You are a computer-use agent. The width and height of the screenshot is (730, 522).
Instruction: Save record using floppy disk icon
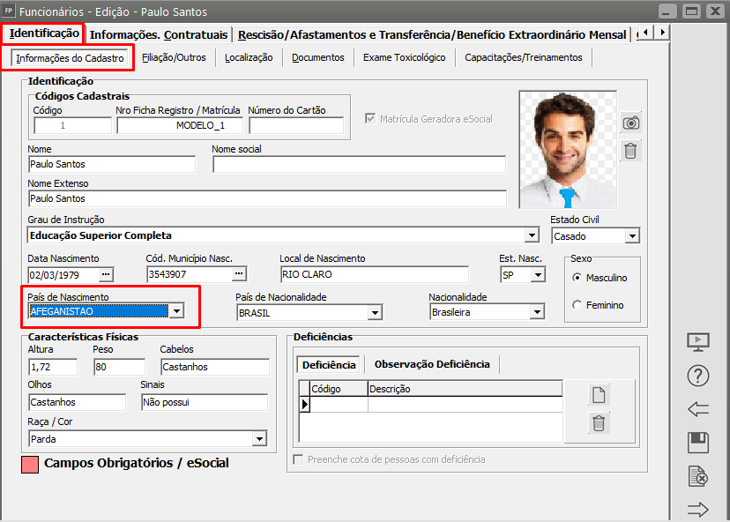point(698,443)
